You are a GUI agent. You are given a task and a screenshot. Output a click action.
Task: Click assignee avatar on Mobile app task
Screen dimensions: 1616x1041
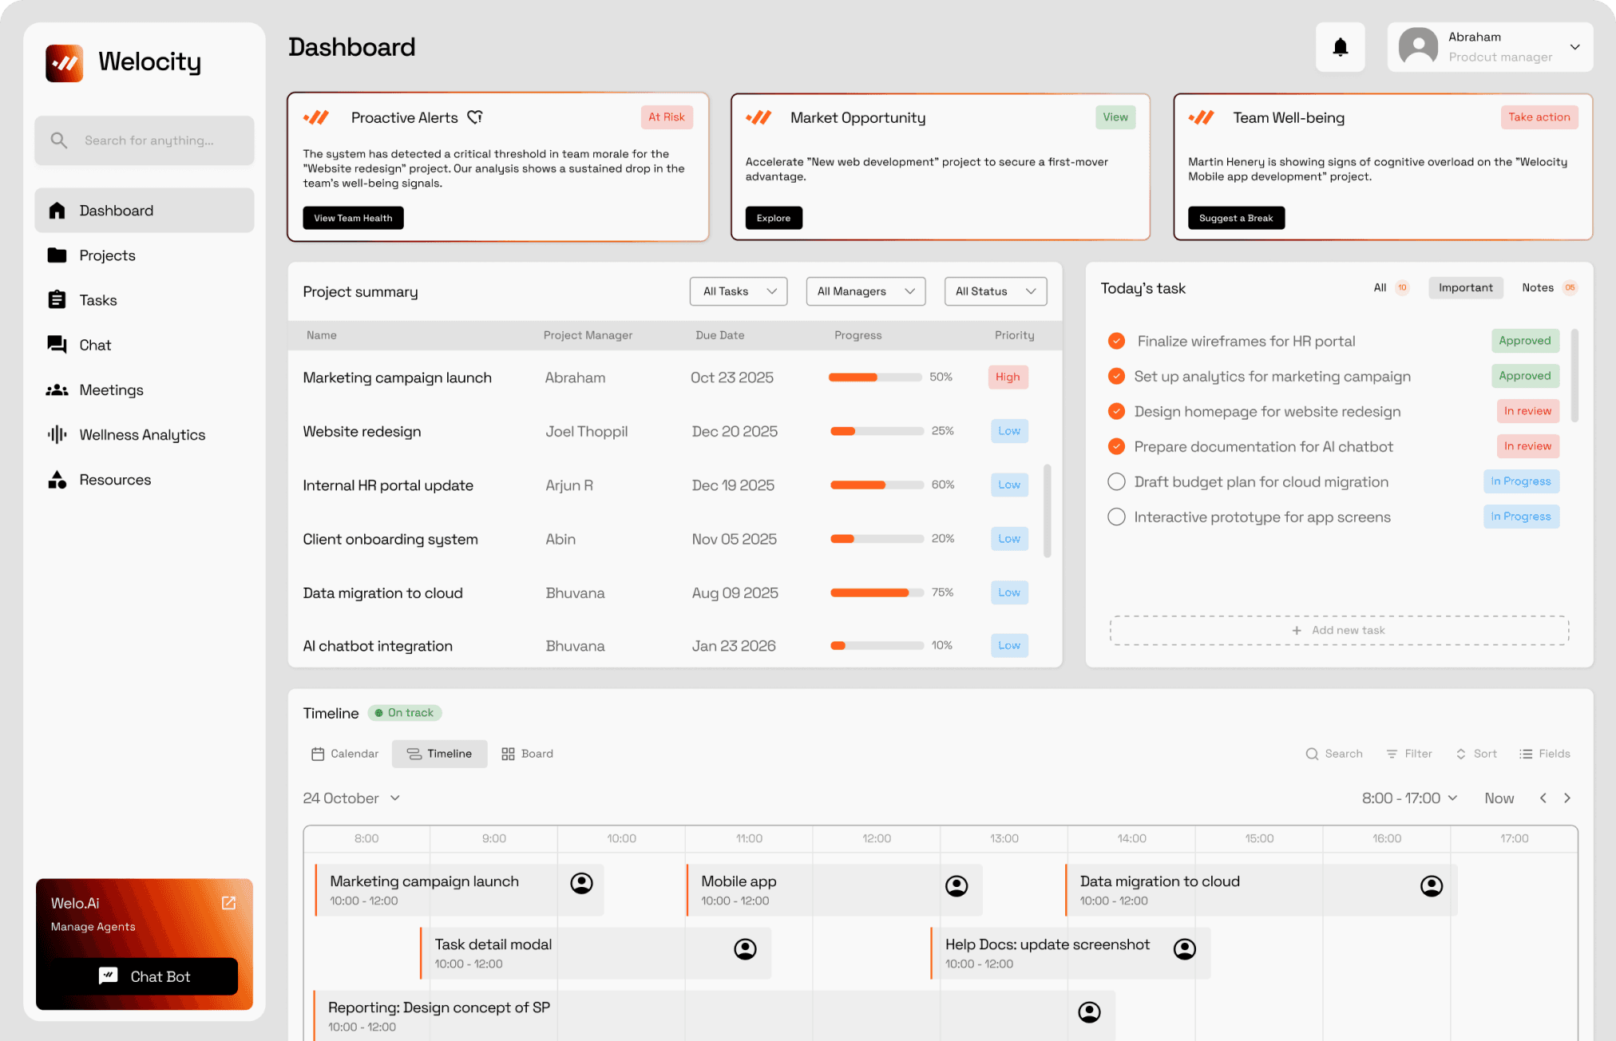tap(956, 885)
